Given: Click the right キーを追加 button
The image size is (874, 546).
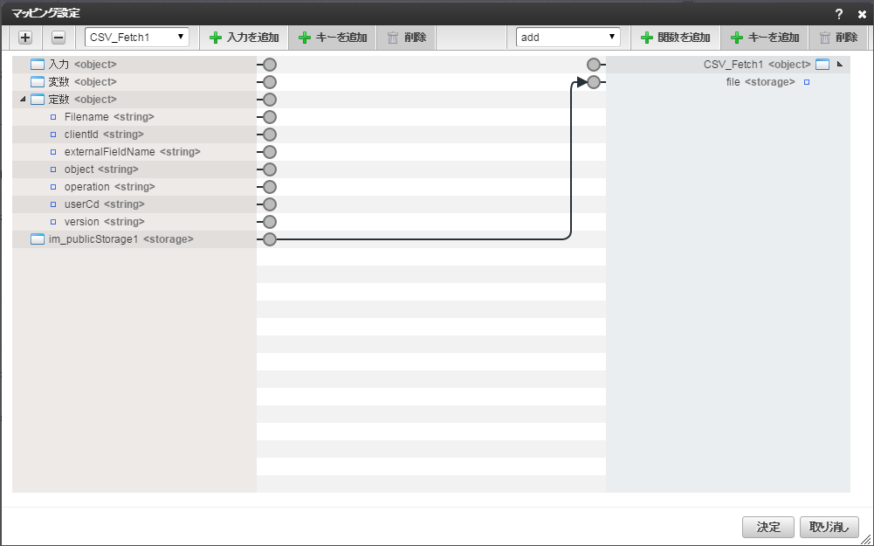Looking at the screenshot, I should pos(765,38).
